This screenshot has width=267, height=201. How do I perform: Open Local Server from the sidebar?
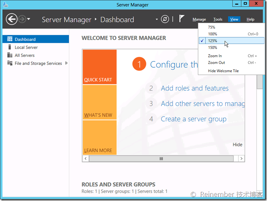pyautogui.click(x=26, y=47)
